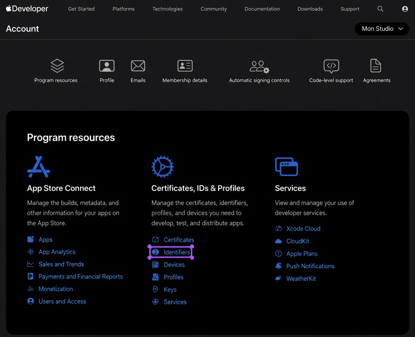Click the Membership details card icon
The height and width of the screenshot is (337, 415).
coord(185,66)
